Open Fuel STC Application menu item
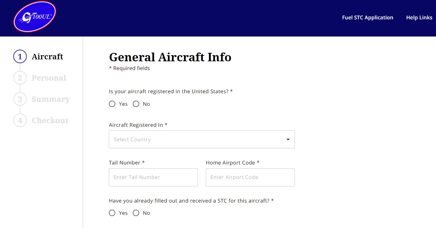Viewport: 436px width, 228px height. click(368, 18)
